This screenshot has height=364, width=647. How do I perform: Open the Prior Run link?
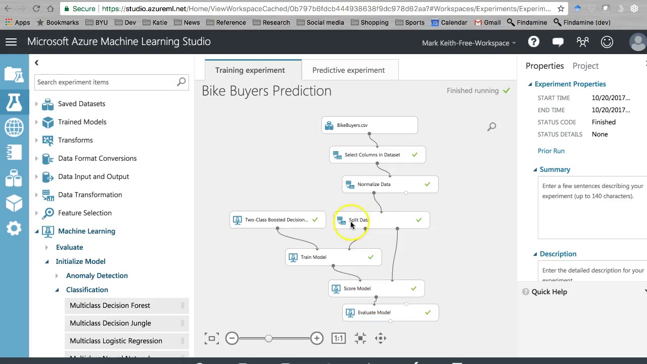pos(551,151)
